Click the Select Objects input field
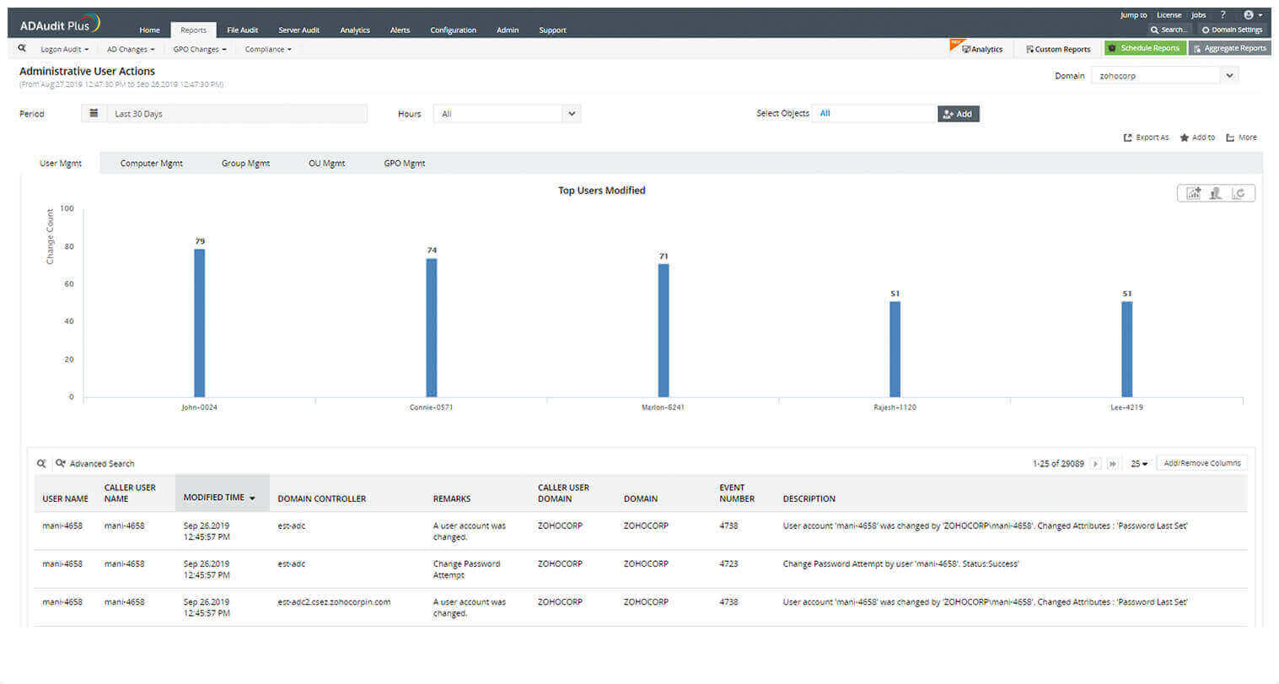Image resolution: width=1279 pixels, height=684 pixels. (874, 113)
